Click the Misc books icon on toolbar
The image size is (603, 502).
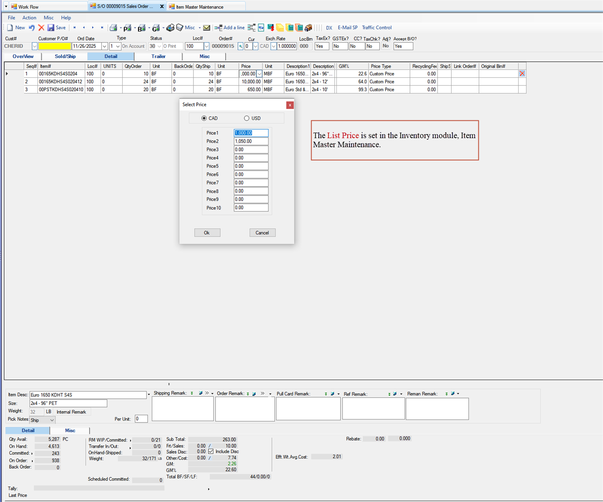(x=180, y=27)
